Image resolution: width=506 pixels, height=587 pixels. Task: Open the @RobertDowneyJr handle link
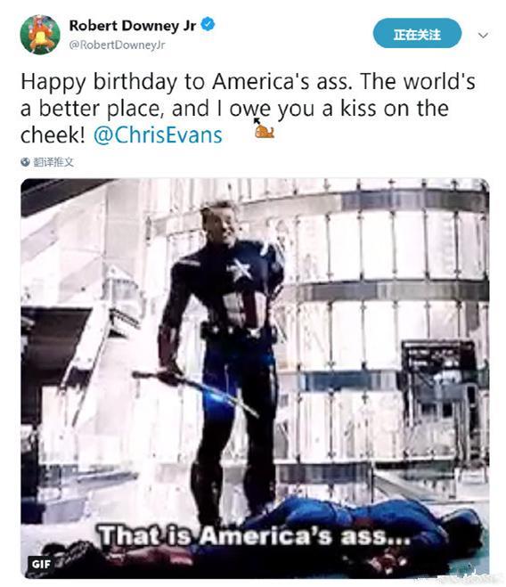click(117, 45)
